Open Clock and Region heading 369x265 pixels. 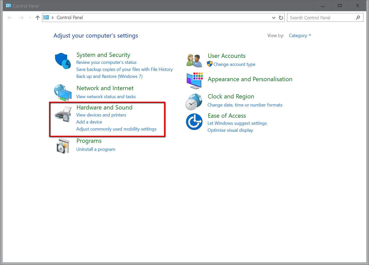pos(231,96)
